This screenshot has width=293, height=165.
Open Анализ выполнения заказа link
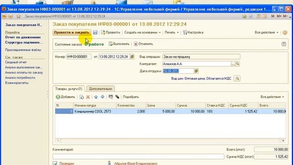point(24,67)
